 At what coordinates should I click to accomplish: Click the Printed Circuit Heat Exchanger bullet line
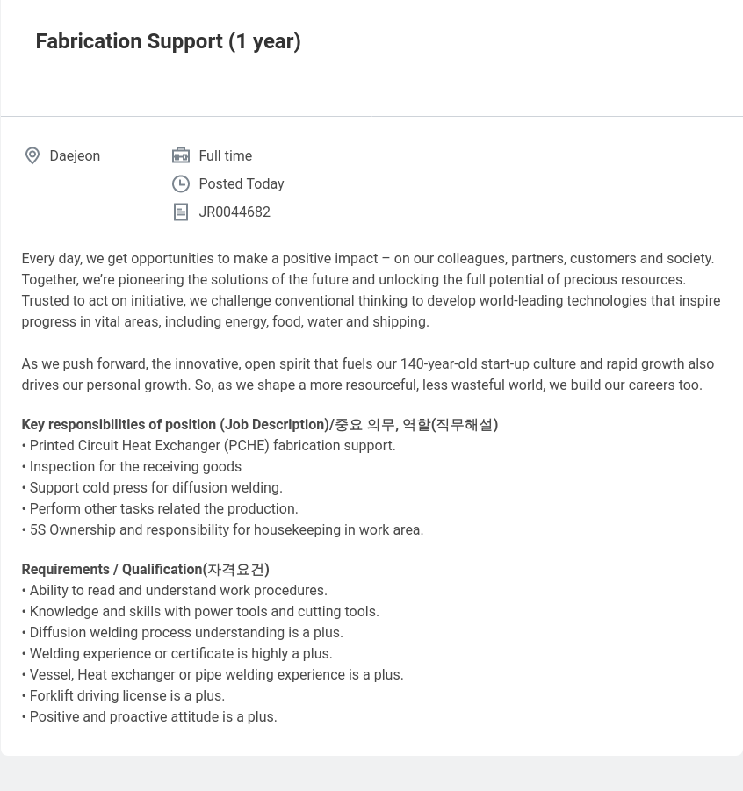coord(208,446)
